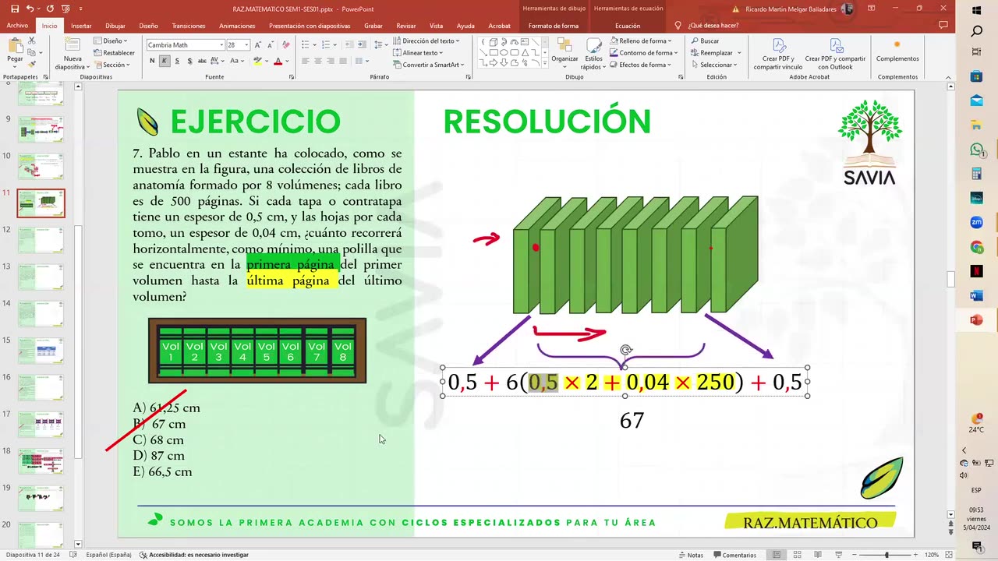Pick the font color red swatch
Screen dimensions: 998x561
pos(278,61)
